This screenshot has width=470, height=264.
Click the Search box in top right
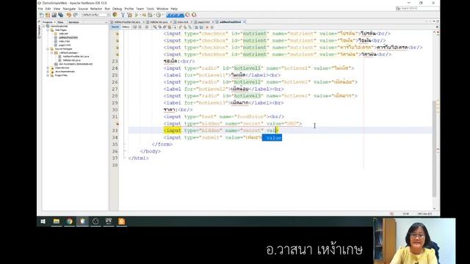417,8
